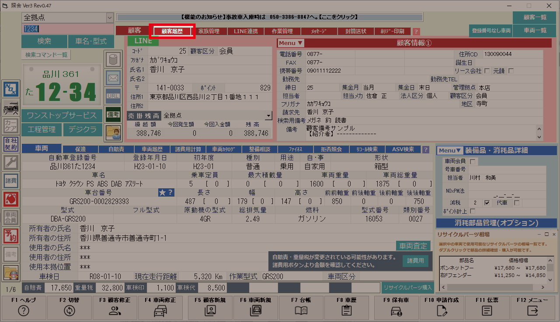Image resolution: width=560 pixels, height=322 pixels.
Task: Click the 車名・型式 button
Action: coord(91,41)
